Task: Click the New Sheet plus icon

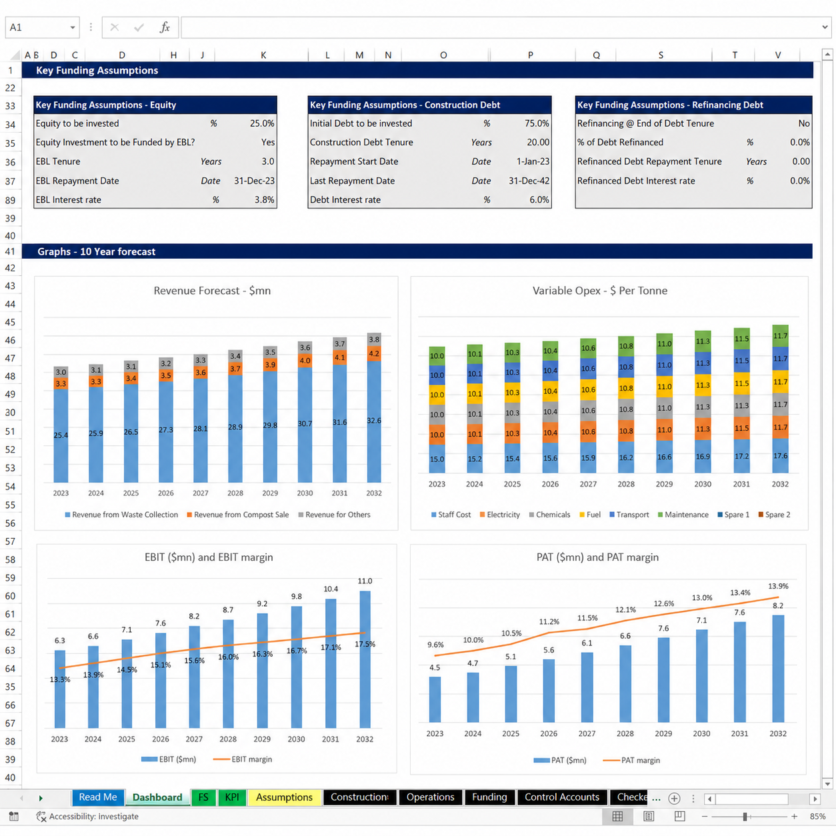Action: tap(674, 798)
